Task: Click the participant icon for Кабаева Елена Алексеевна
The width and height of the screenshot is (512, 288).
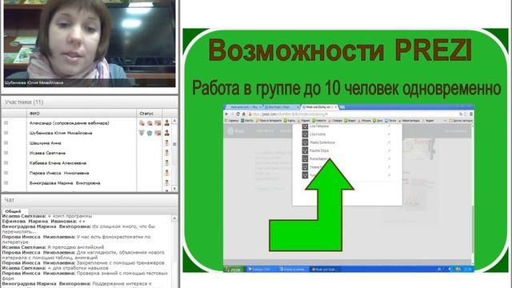Action: (x=167, y=163)
